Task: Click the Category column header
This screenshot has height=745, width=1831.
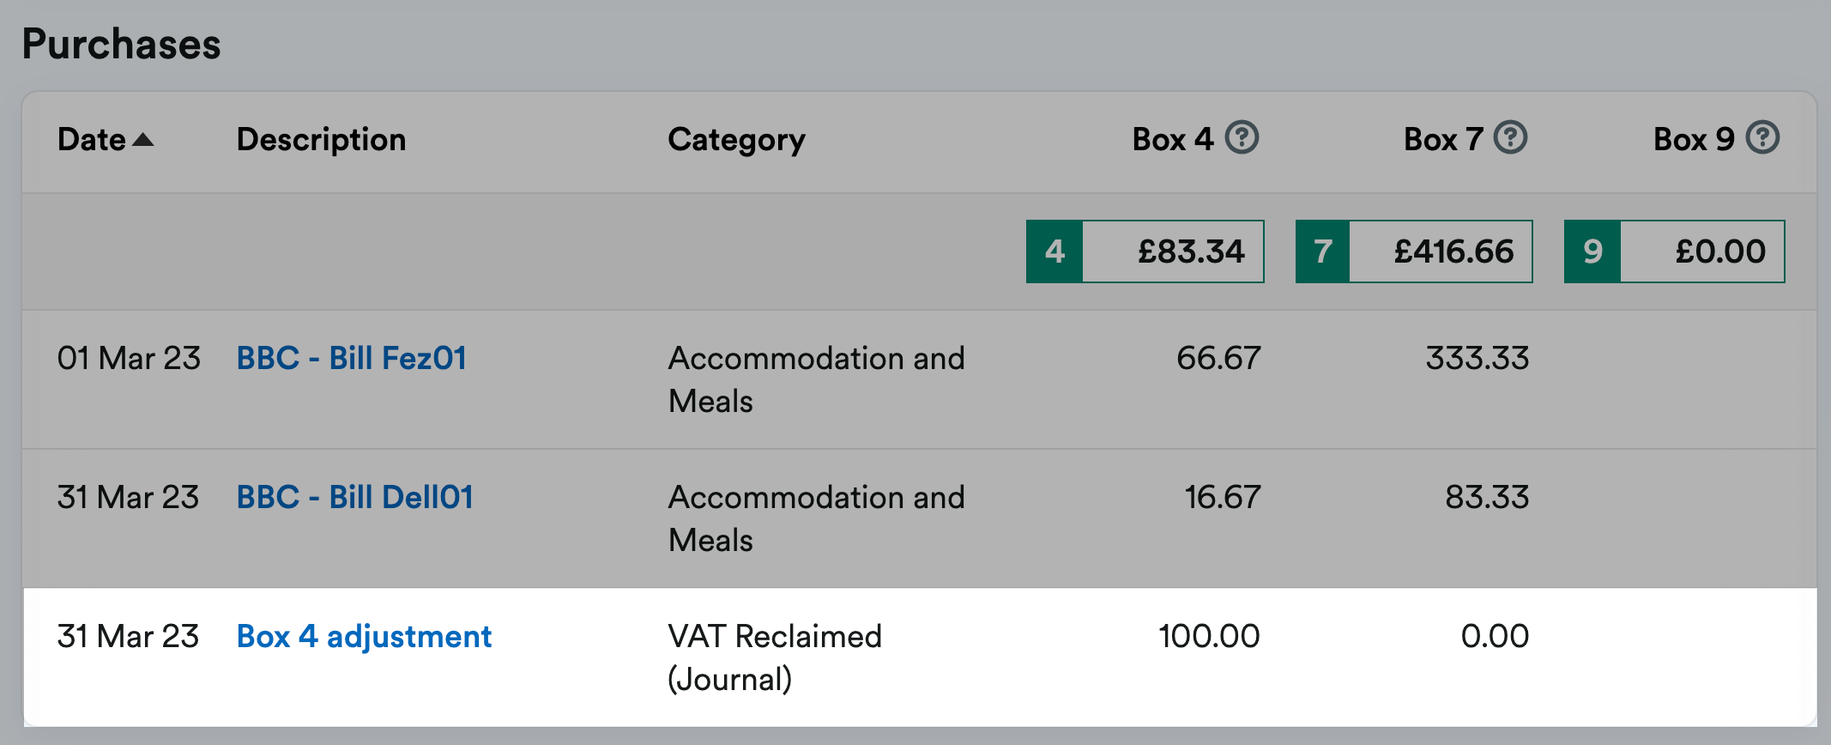Action: point(736,140)
